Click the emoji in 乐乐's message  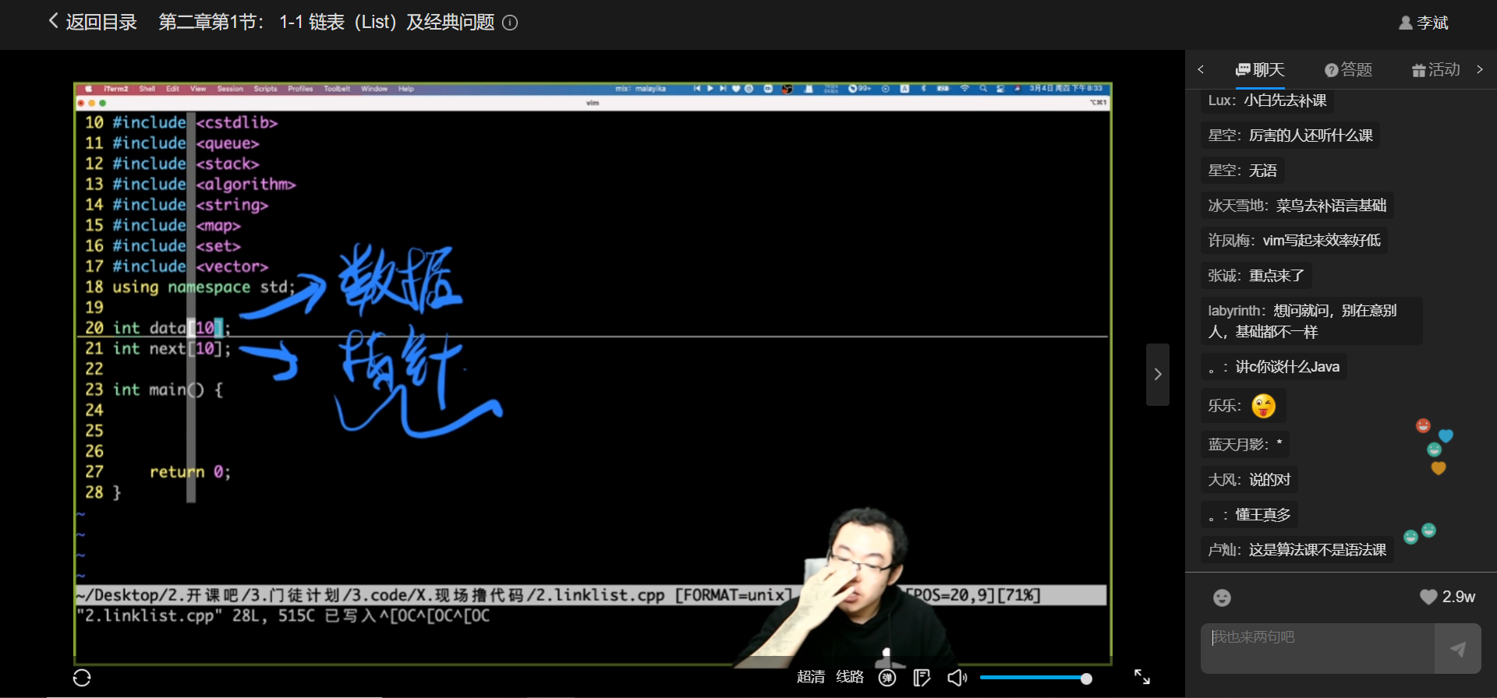[1263, 406]
